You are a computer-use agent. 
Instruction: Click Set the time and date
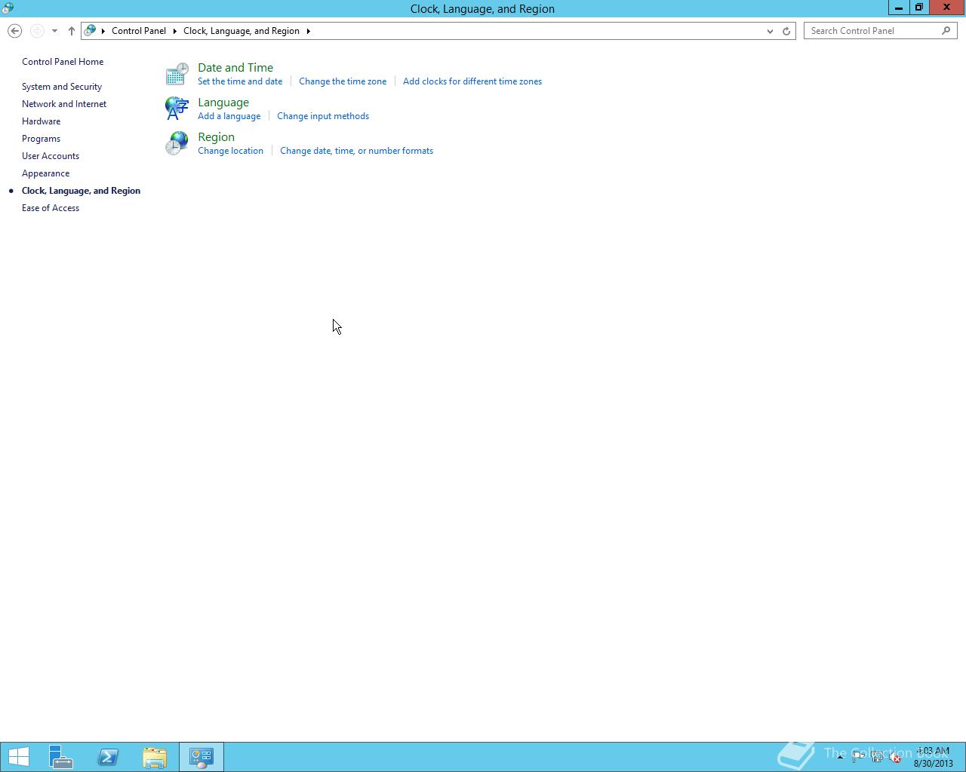point(240,81)
